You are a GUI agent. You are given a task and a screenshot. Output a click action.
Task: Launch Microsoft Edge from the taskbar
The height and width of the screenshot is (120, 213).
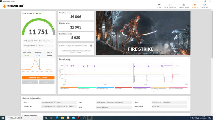(x=57, y=118)
